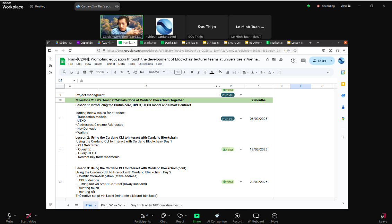Click the print icon in Sheets toolbar
Image resolution: width=392 pixels, height=224 pixels.
point(85,72)
